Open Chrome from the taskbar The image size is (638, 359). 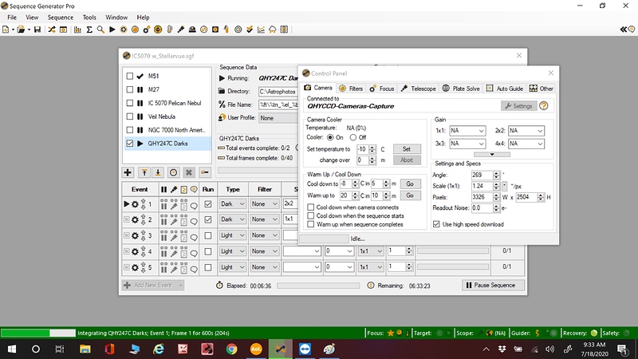pyautogui.click(x=231, y=349)
